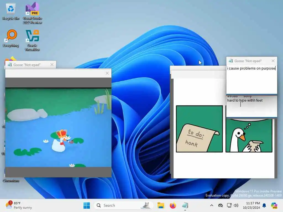Image resolution: width=283 pixels, height=212 pixels.
Task: Close the right Goose "Not-epad" window
Action: (273, 61)
